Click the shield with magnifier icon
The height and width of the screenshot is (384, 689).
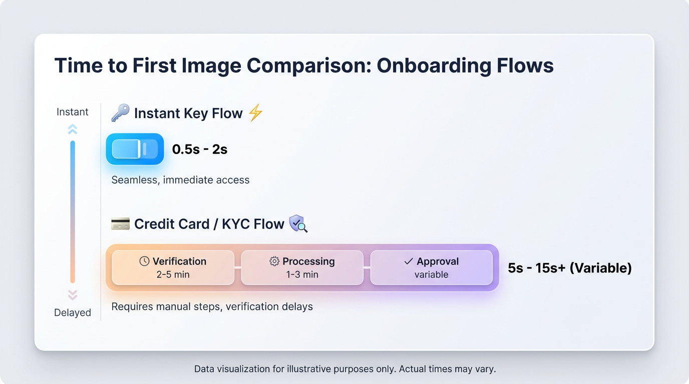point(298,223)
